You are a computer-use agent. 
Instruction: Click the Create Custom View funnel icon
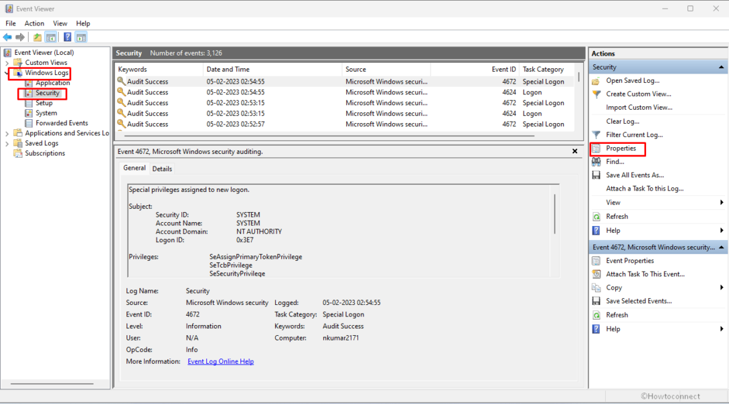(x=596, y=94)
